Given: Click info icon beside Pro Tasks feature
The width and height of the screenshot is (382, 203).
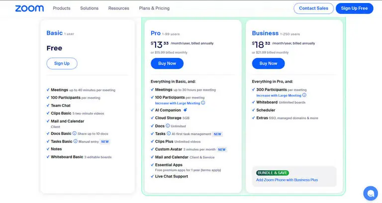Looking at the screenshot, I should (169, 133).
